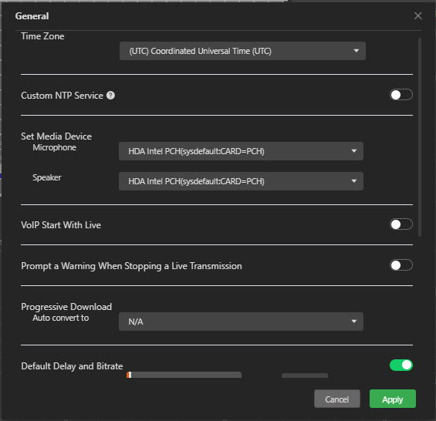Enable the Custom NTP Service toggle

tap(401, 95)
